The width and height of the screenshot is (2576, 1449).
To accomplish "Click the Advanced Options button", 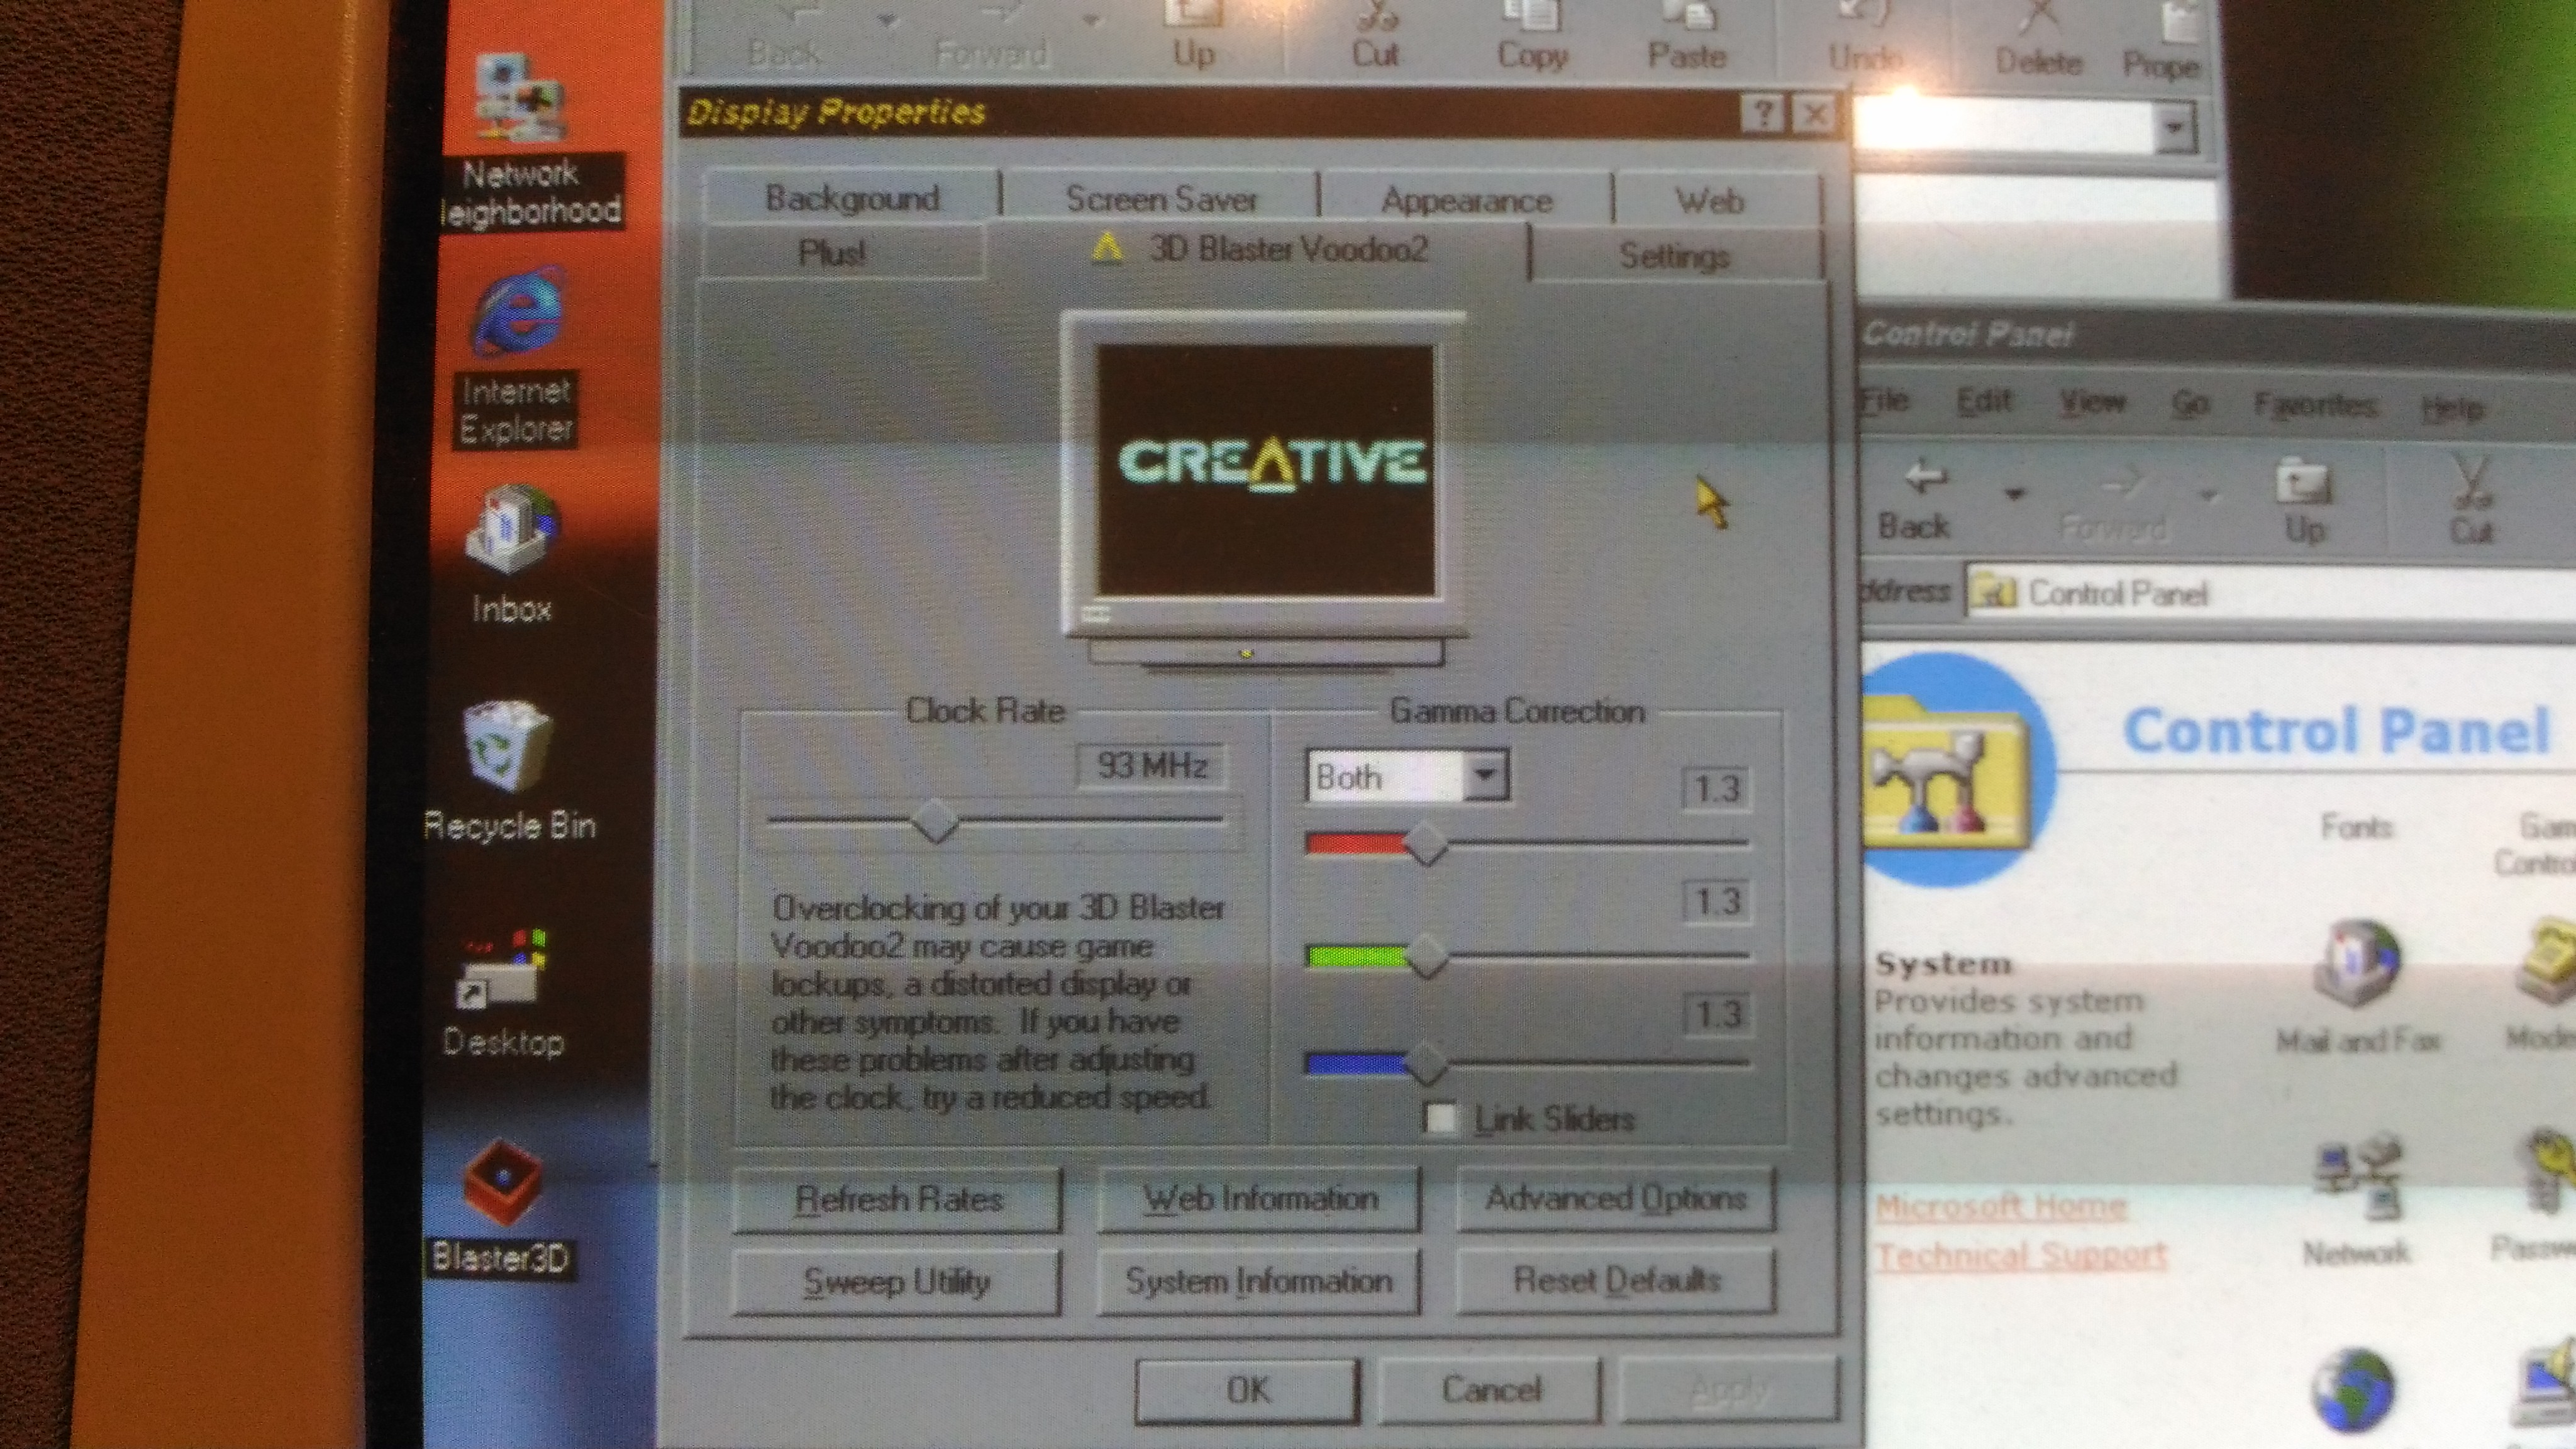I will pyautogui.click(x=1616, y=1198).
